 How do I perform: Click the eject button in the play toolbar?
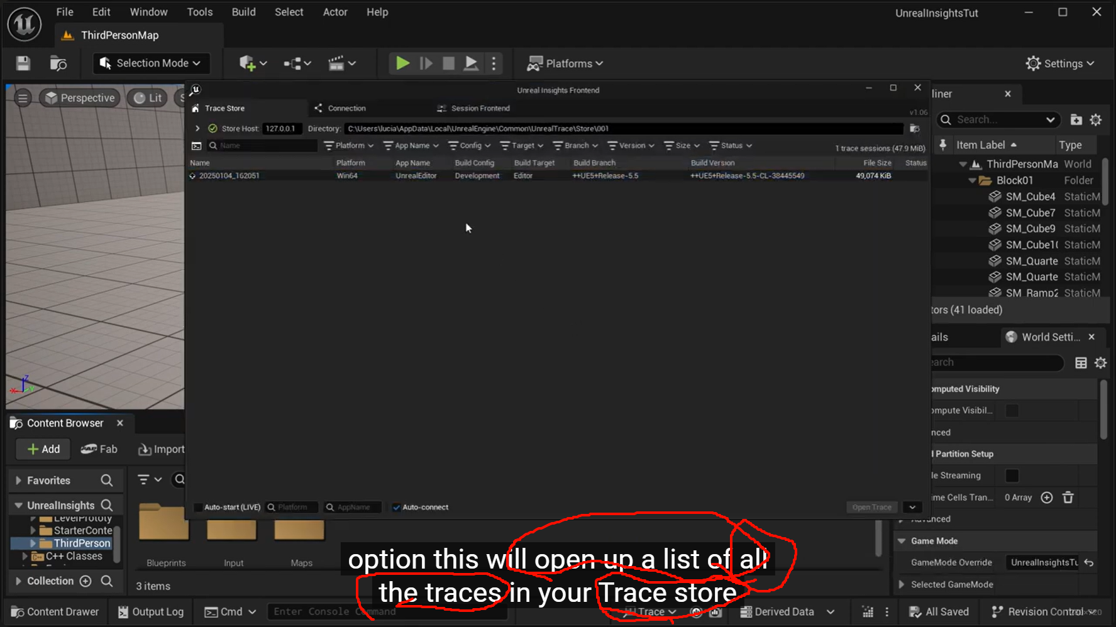[x=471, y=63]
